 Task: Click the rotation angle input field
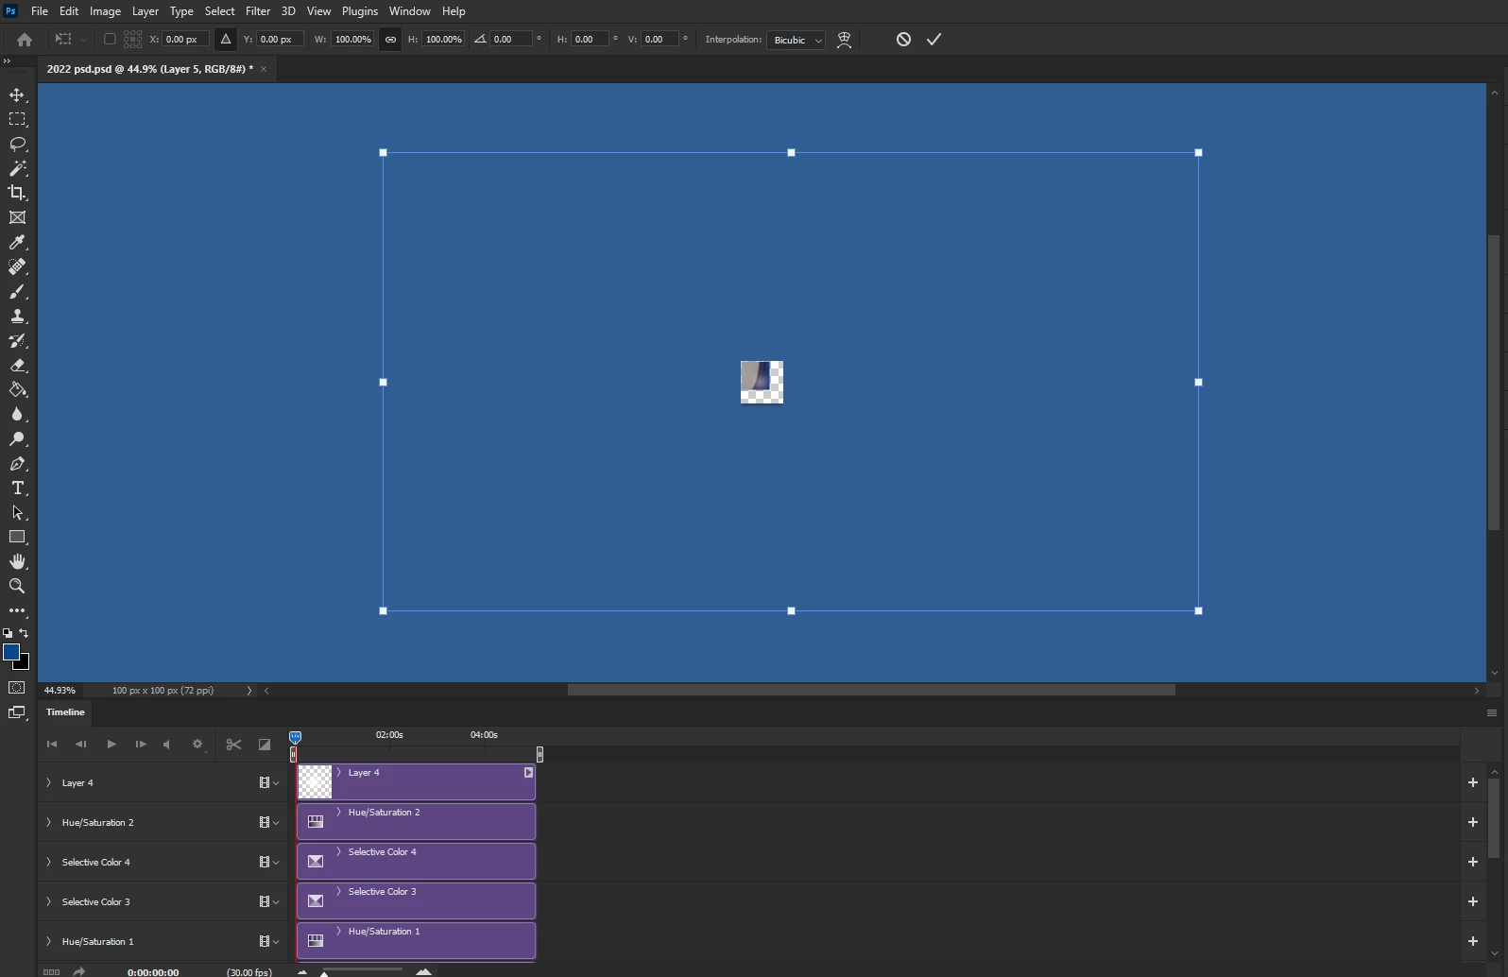point(510,40)
